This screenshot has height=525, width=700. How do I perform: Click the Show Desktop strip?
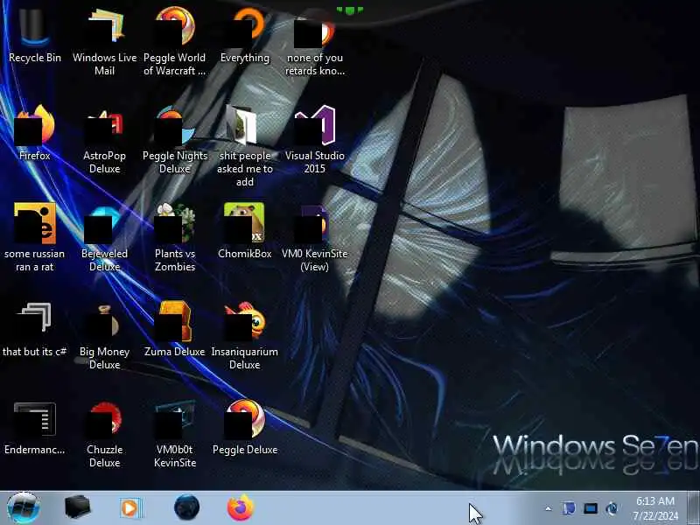coord(693,508)
